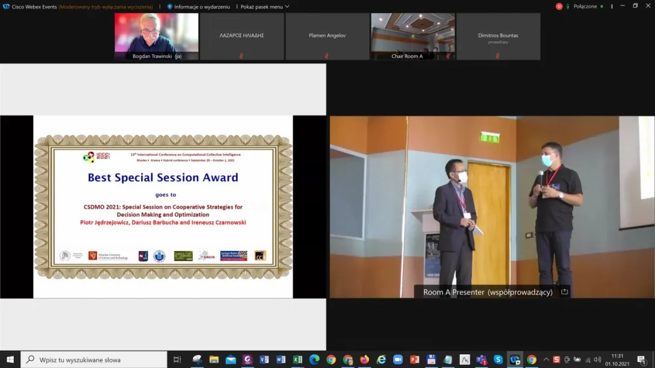The image size is (655, 368).
Task: Open the volume control in system tray
Action: click(x=597, y=360)
